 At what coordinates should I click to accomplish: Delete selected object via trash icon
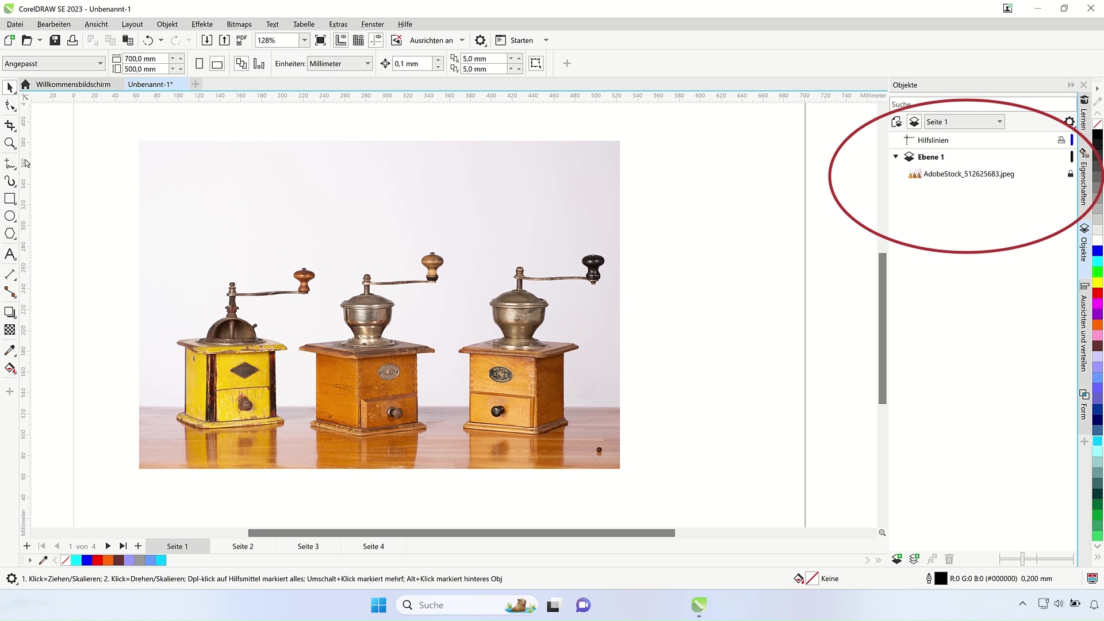950,558
